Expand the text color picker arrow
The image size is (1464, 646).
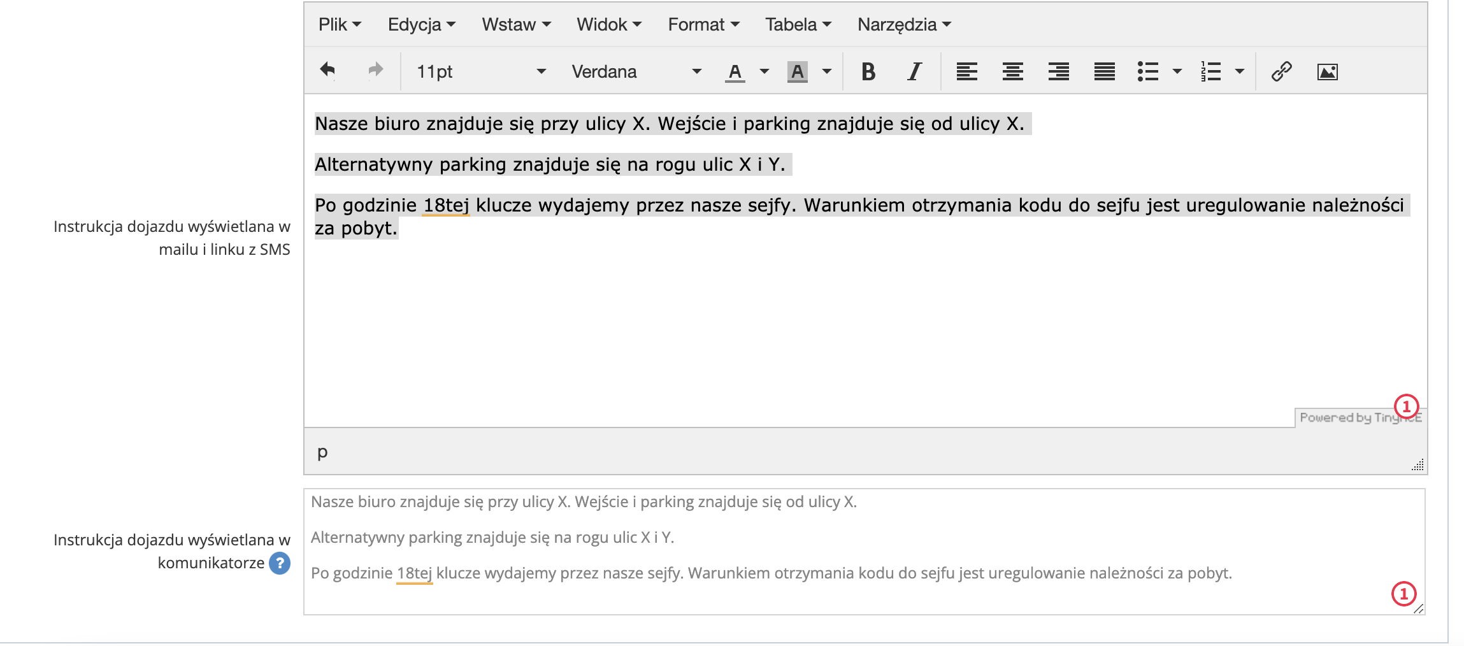pyautogui.click(x=764, y=71)
